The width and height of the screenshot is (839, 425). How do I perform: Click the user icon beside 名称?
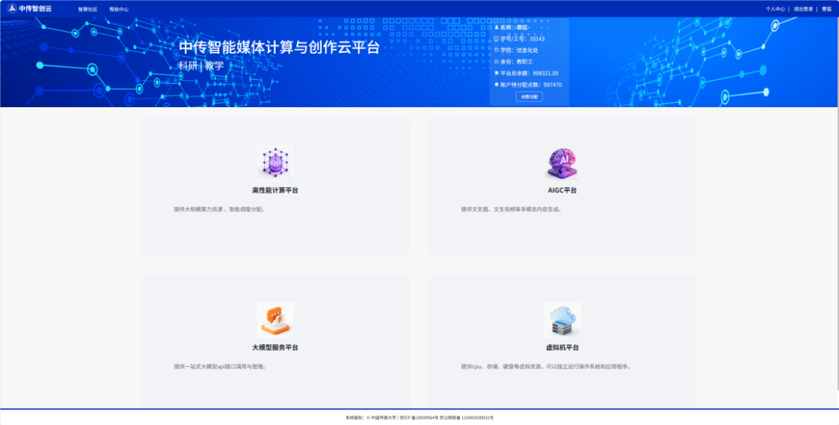[x=496, y=27]
